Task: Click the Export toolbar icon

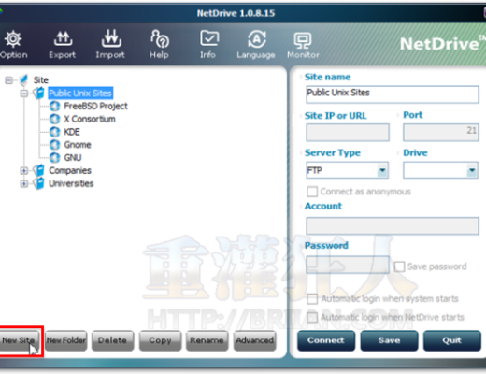Action: (x=63, y=38)
